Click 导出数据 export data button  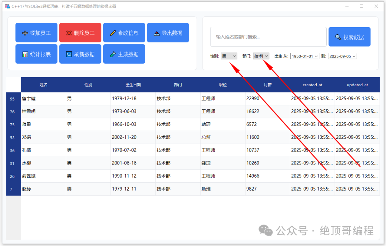[x=168, y=33]
